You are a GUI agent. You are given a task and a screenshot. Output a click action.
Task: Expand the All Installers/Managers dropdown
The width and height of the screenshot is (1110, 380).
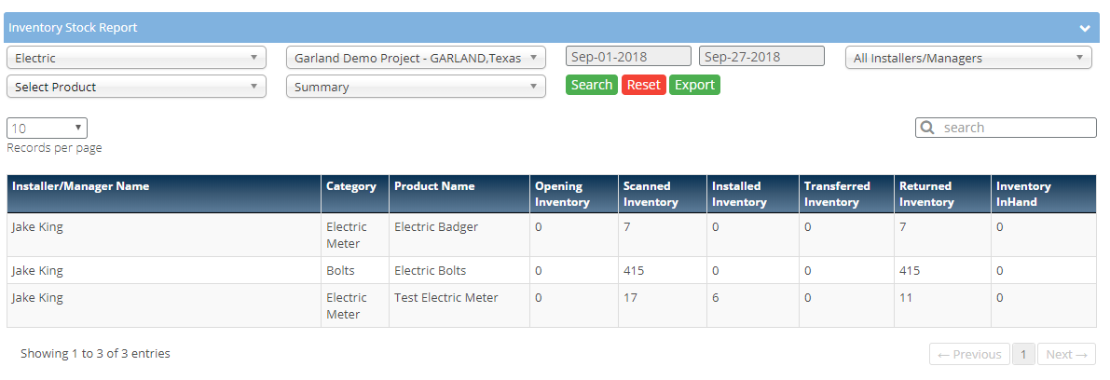click(968, 58)
